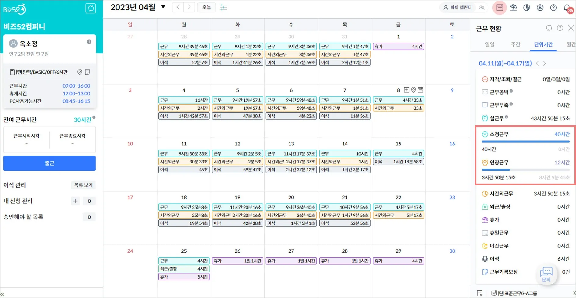Open 근무 10시간 9분 56초 entry on April 21

[x=345, y=207]
